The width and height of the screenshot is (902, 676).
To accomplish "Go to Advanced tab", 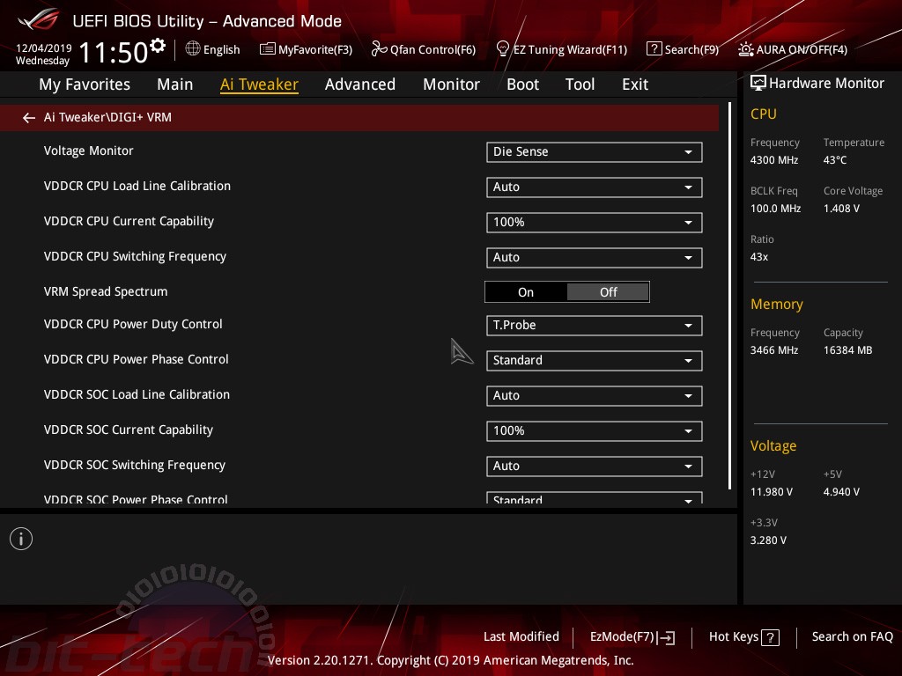I will pos(360,84).
